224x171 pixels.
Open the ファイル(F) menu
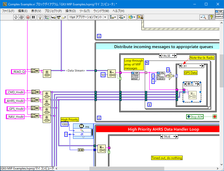(8, 11)
